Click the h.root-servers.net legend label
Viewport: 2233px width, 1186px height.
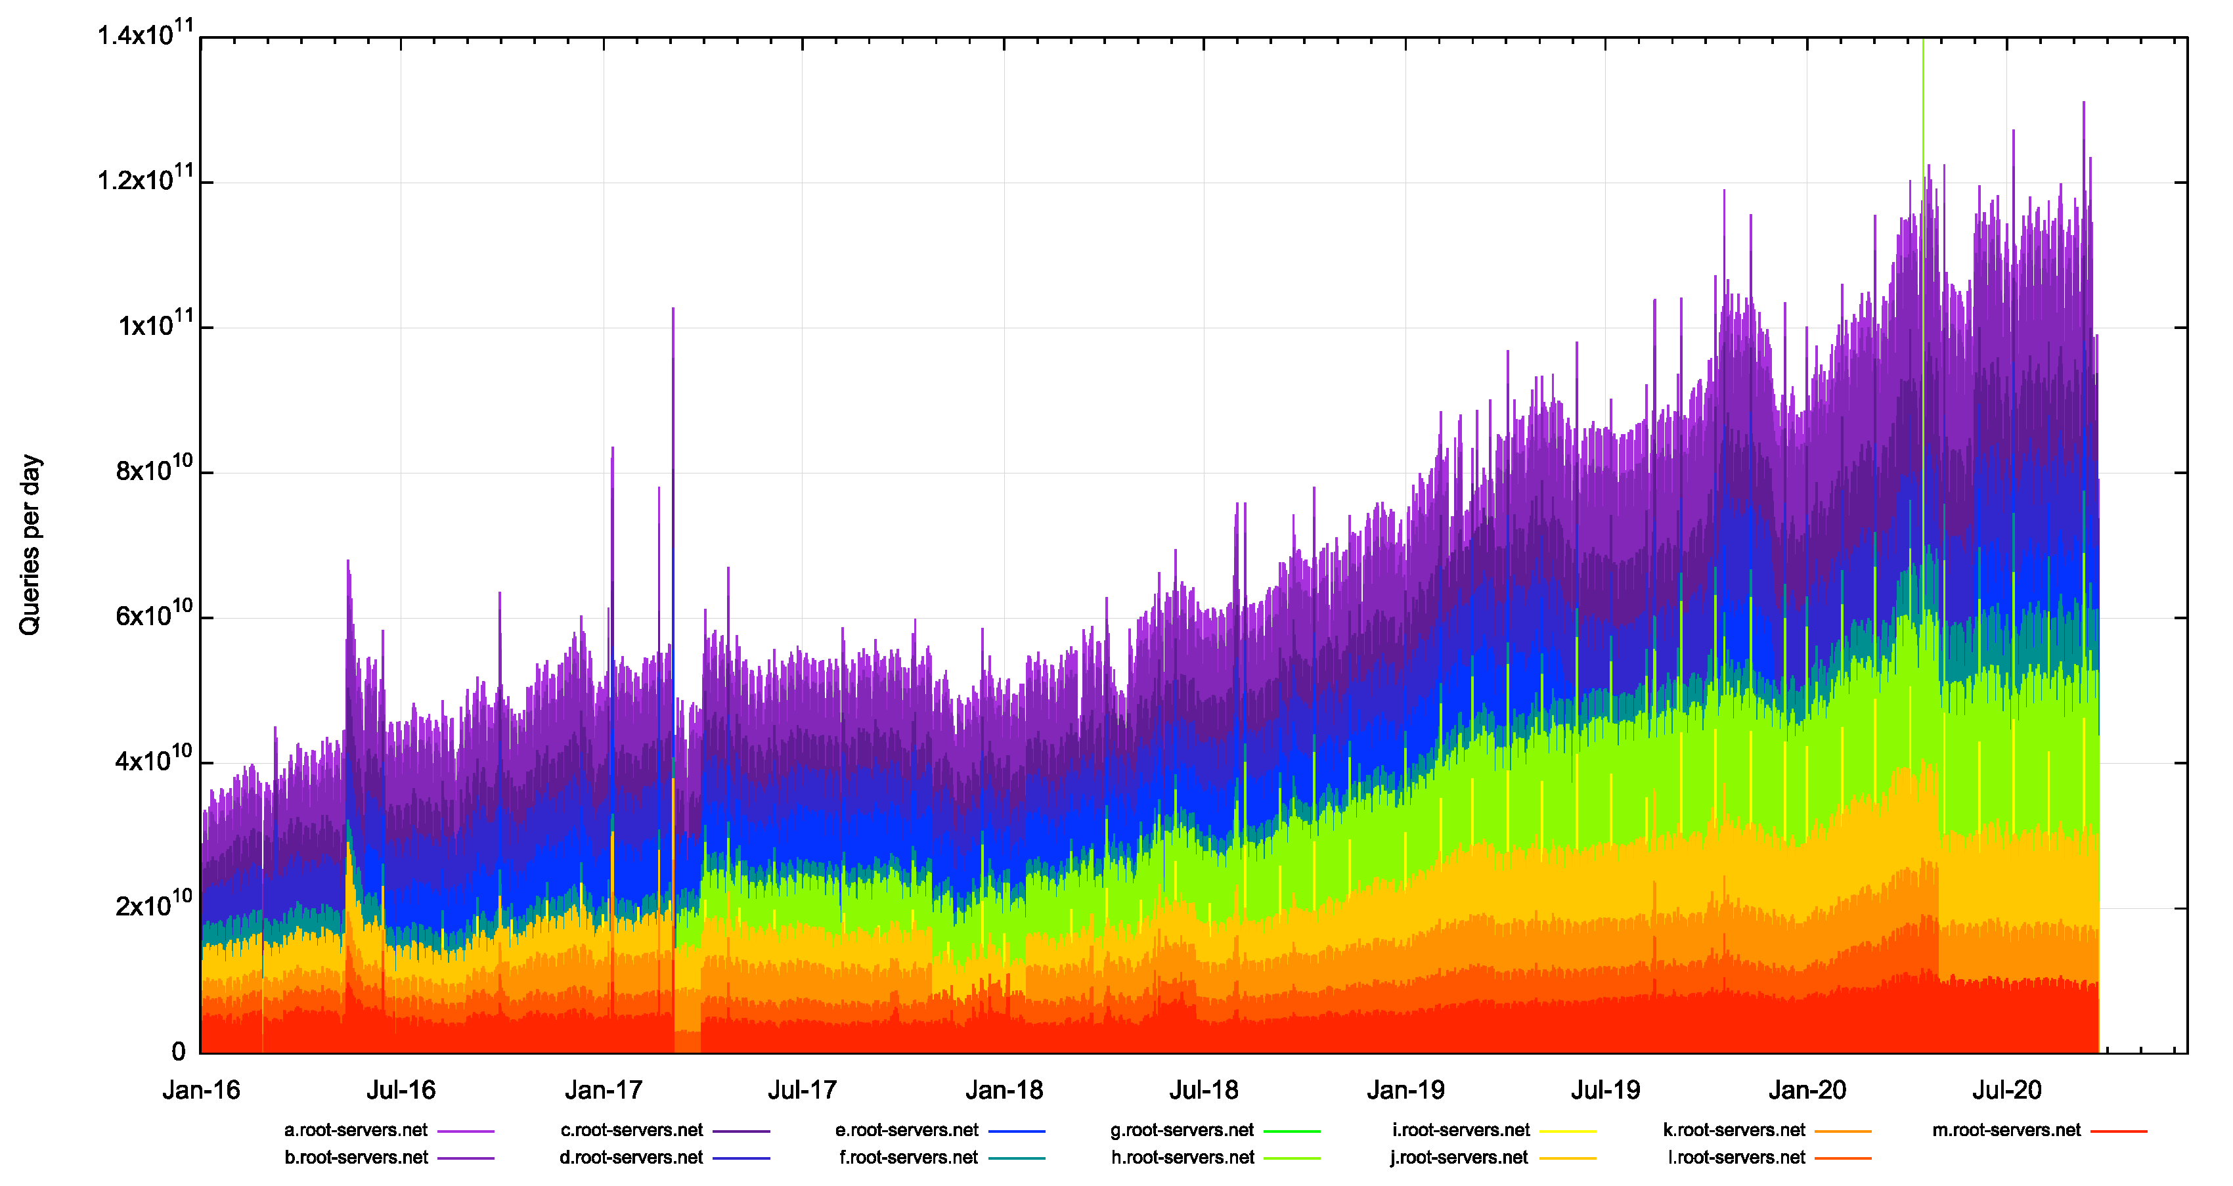(x=1182, y=1157)
